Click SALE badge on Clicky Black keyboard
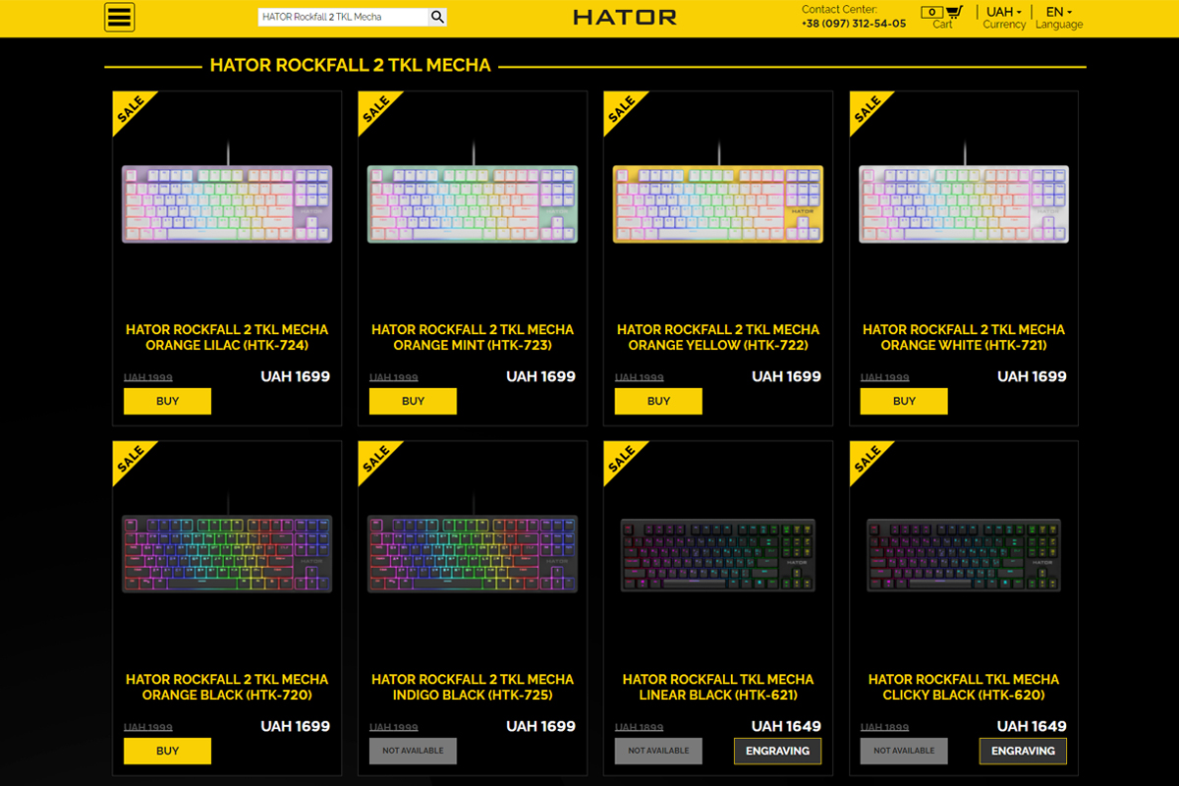Image resolution: width=1179 pixels, height=786 pixels. [x=868, y=460]
